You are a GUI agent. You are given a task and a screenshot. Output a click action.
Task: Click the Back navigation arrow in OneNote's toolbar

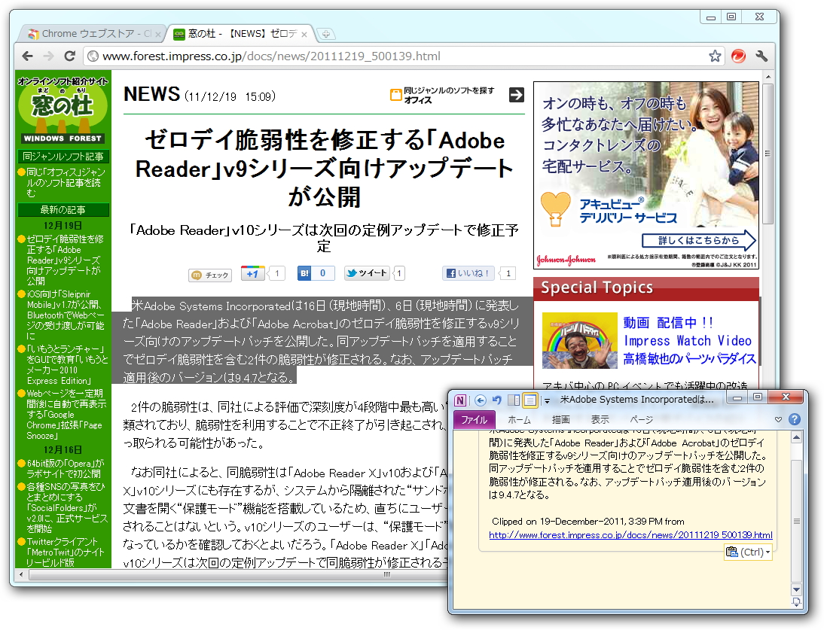point(481,400)
